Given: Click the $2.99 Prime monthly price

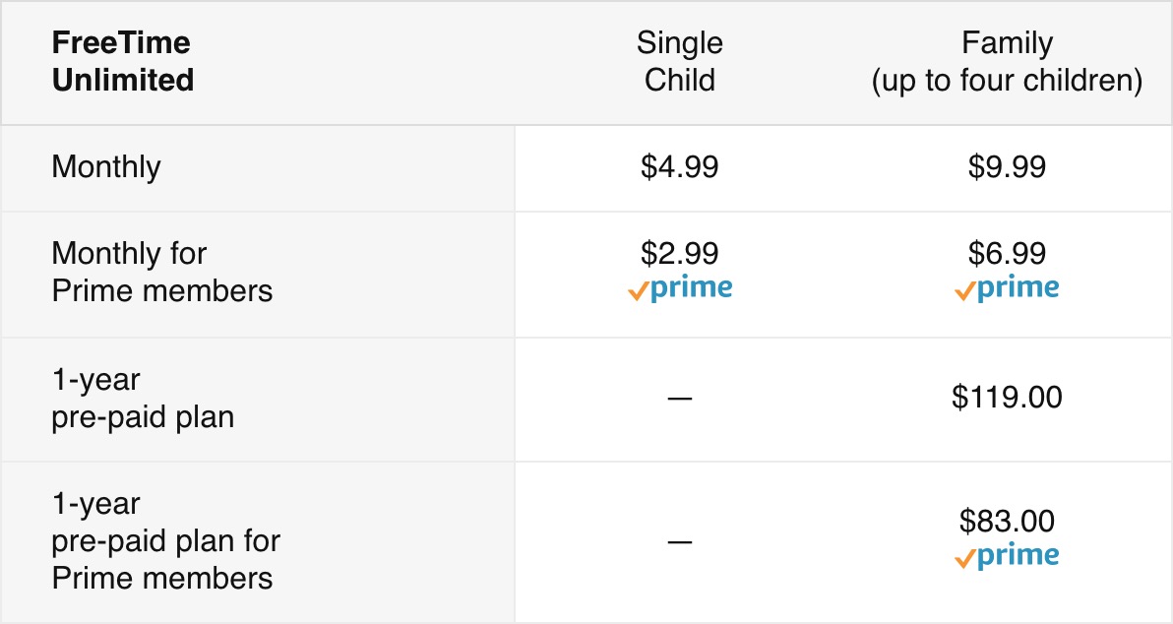Looking at the screenshot, I should click(x=679, y=253).
